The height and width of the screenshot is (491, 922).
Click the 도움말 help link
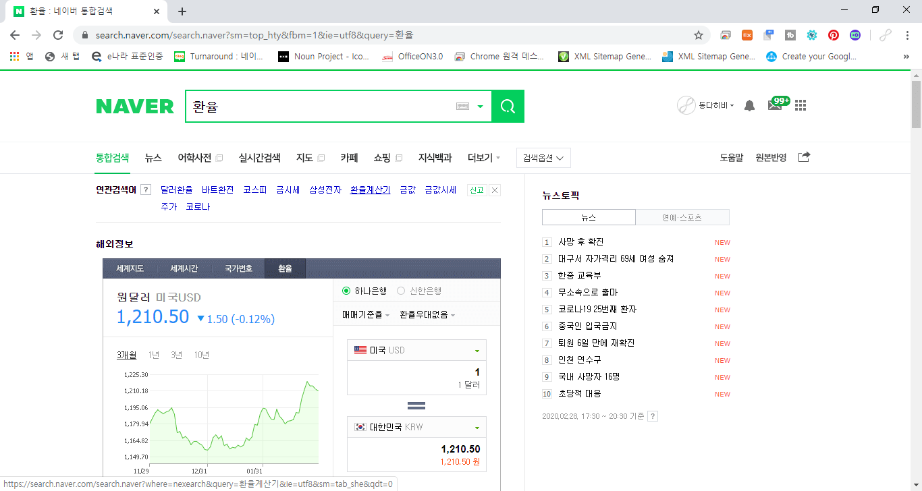[731, 158]
